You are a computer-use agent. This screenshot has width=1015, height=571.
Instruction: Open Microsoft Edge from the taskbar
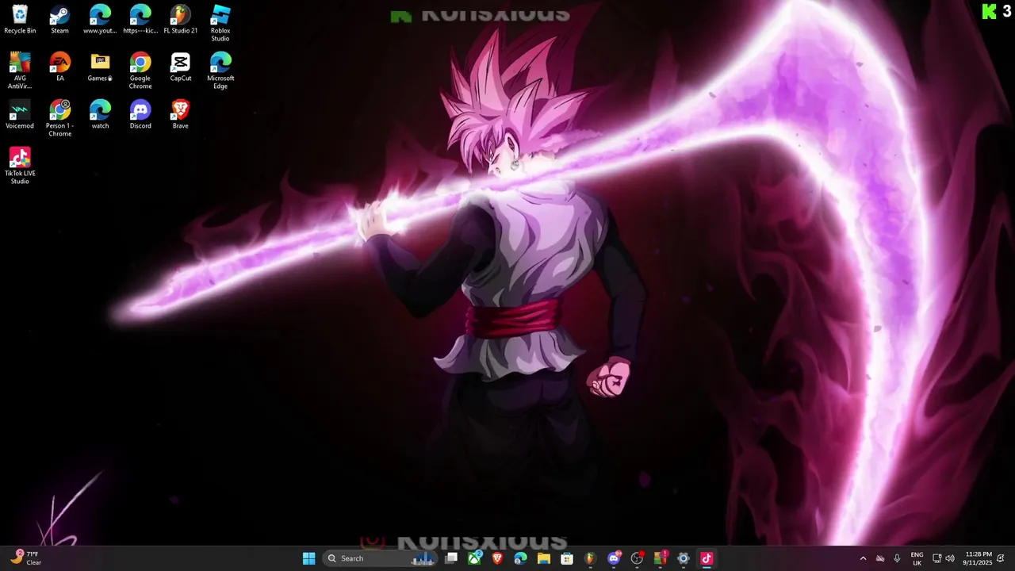point(520,558)
